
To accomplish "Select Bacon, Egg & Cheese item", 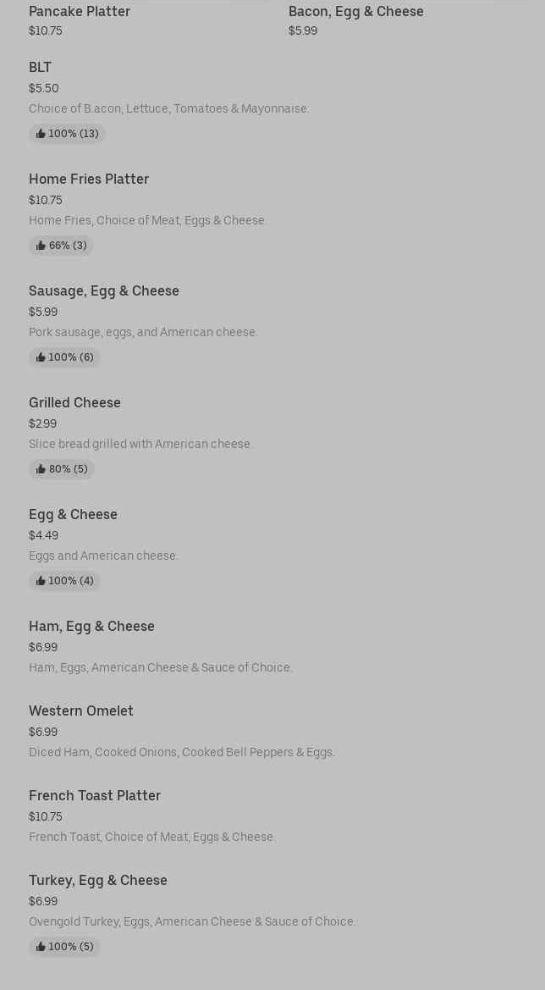I will [x=355, y=11].
